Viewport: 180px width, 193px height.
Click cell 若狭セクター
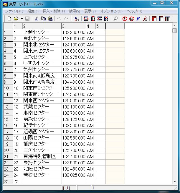42,175
